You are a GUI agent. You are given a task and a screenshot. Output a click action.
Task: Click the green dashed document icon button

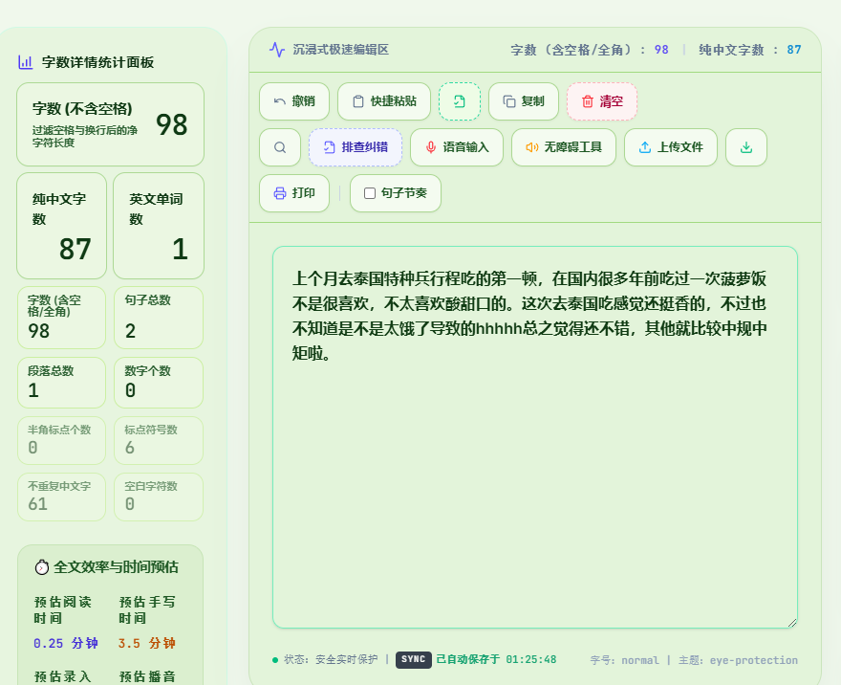tap(459, 101)
